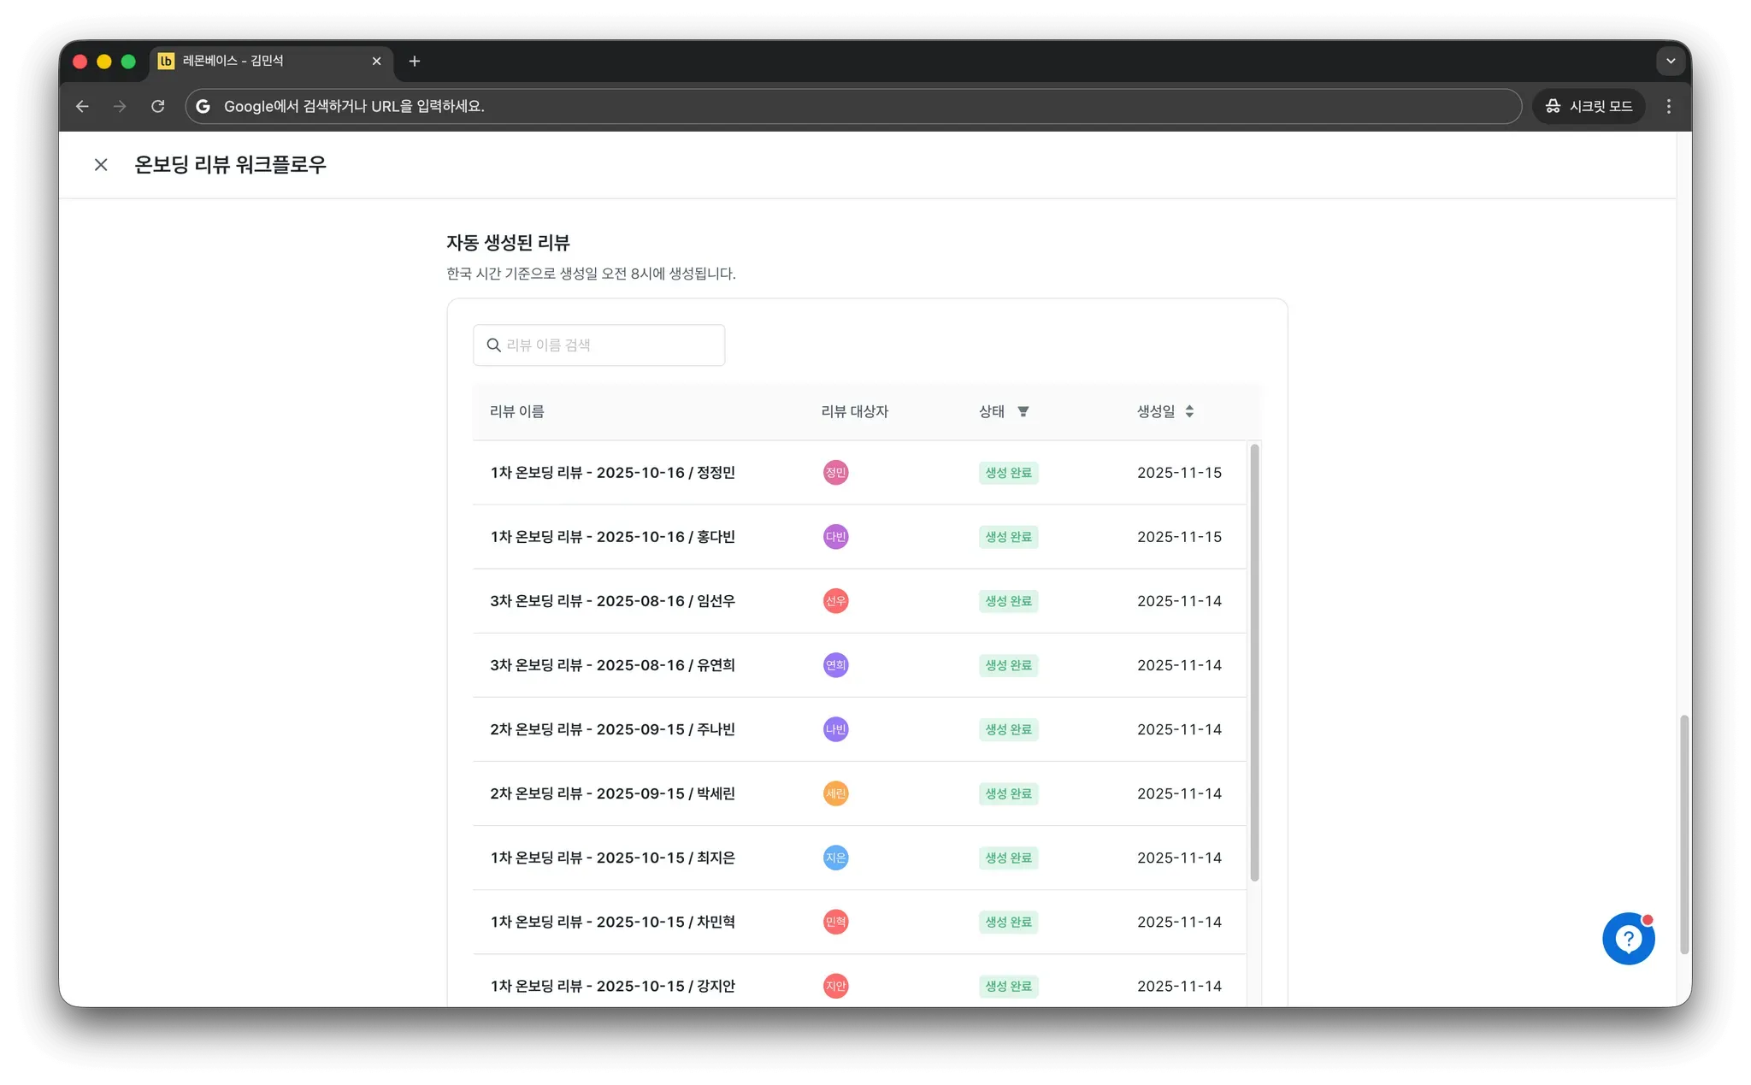This screenshot has height=1085, width=1751.
Task: Close the 레몬베이스 - 김민석 tab
Action: 376,62
